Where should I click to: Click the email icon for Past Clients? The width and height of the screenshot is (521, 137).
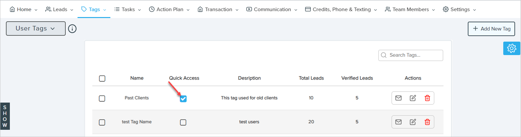click(398, 98)
